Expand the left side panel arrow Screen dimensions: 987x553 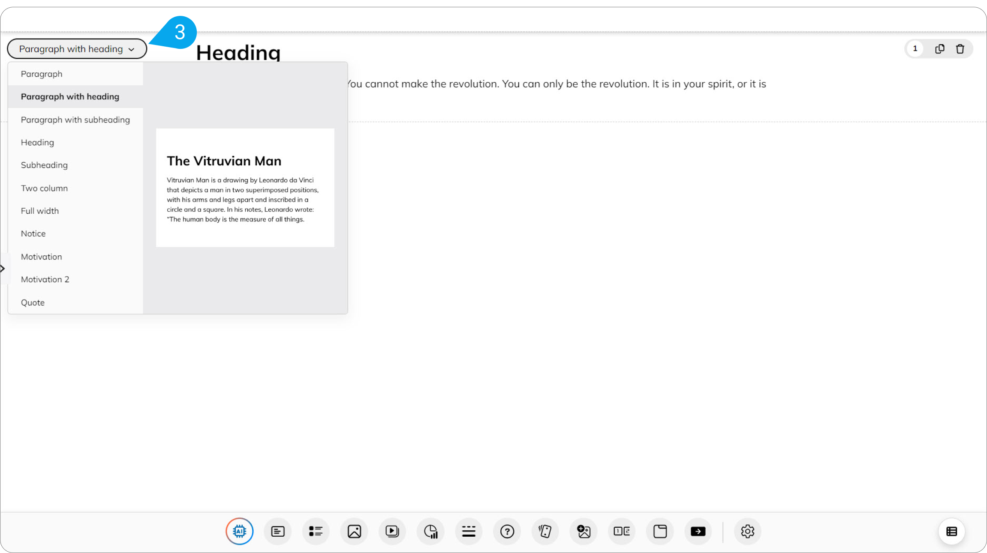[3, 269]
